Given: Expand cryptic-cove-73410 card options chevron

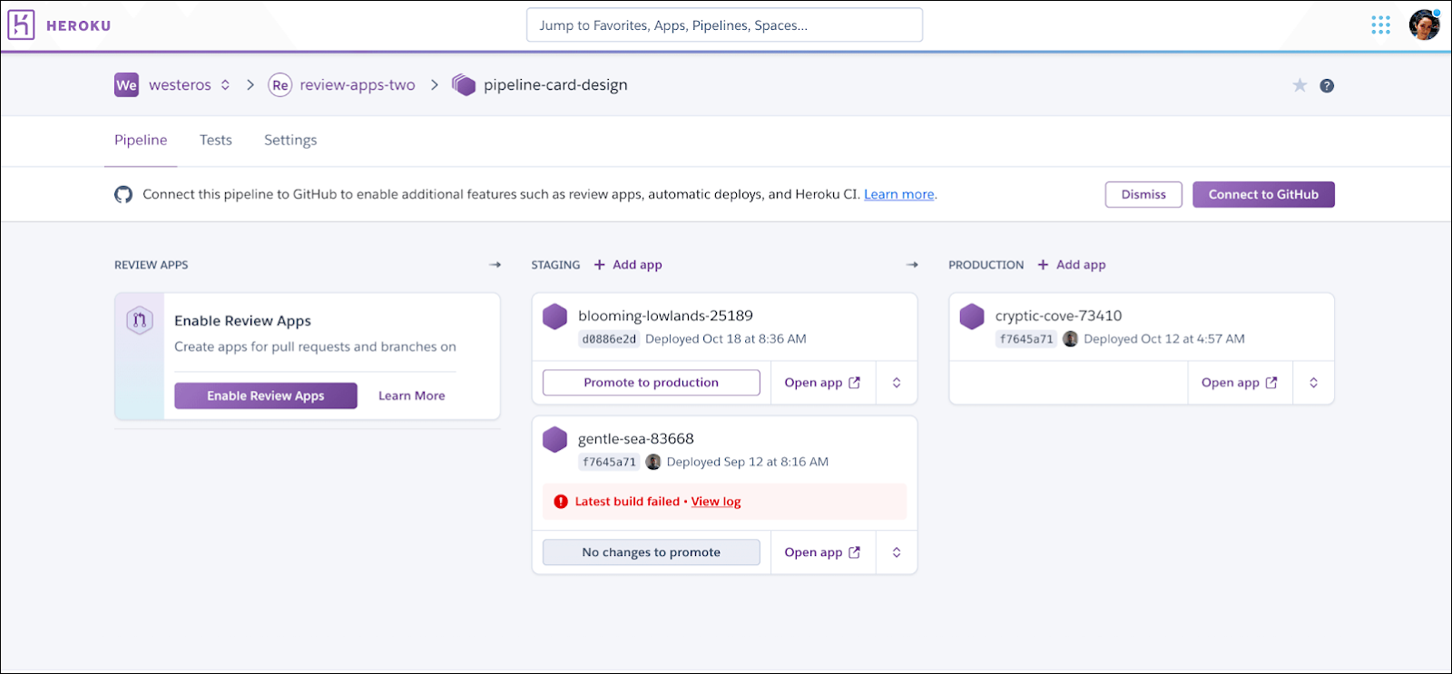Looking at the screenshot, I should (1313, 383).
